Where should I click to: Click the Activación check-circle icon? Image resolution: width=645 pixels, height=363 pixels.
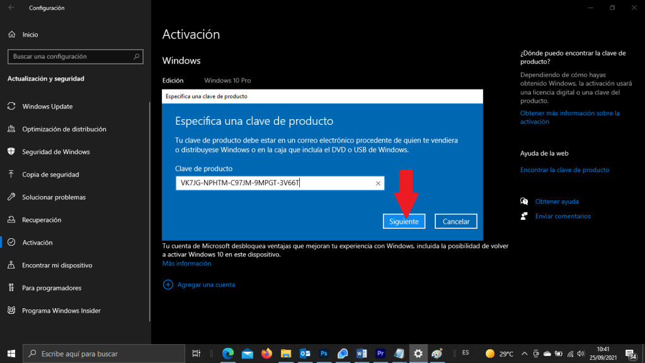coord(11,243)
